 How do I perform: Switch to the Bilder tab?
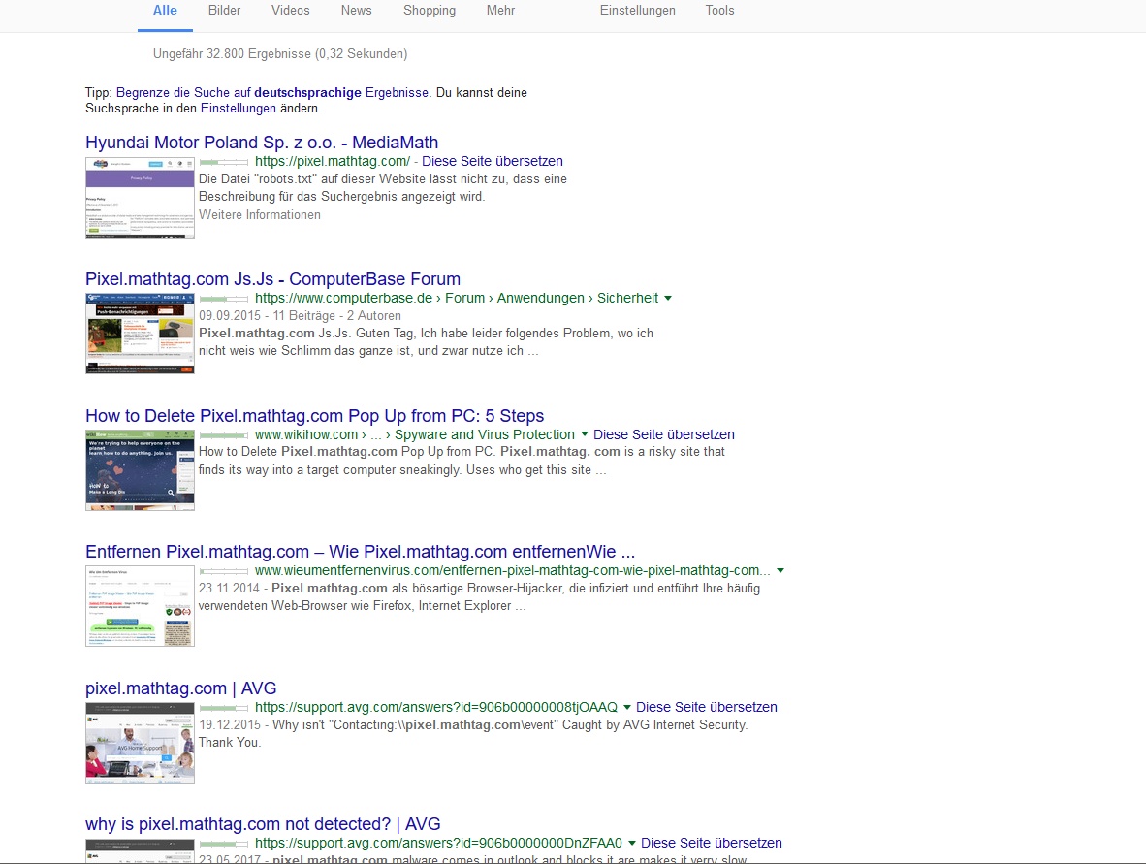tap(224, 11)
